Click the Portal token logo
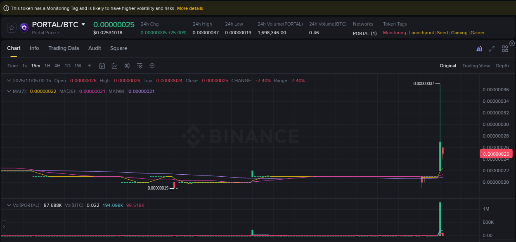Screen dimensions: 516x242 coord(24,27)
